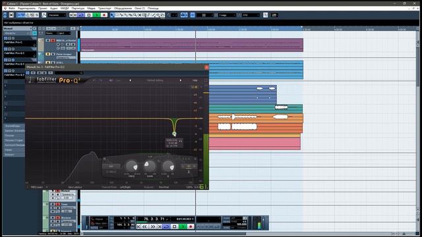Change Channel Mode Left/Right setting
This screenshot has height=237, width=422.
click(x=125, y=187)
